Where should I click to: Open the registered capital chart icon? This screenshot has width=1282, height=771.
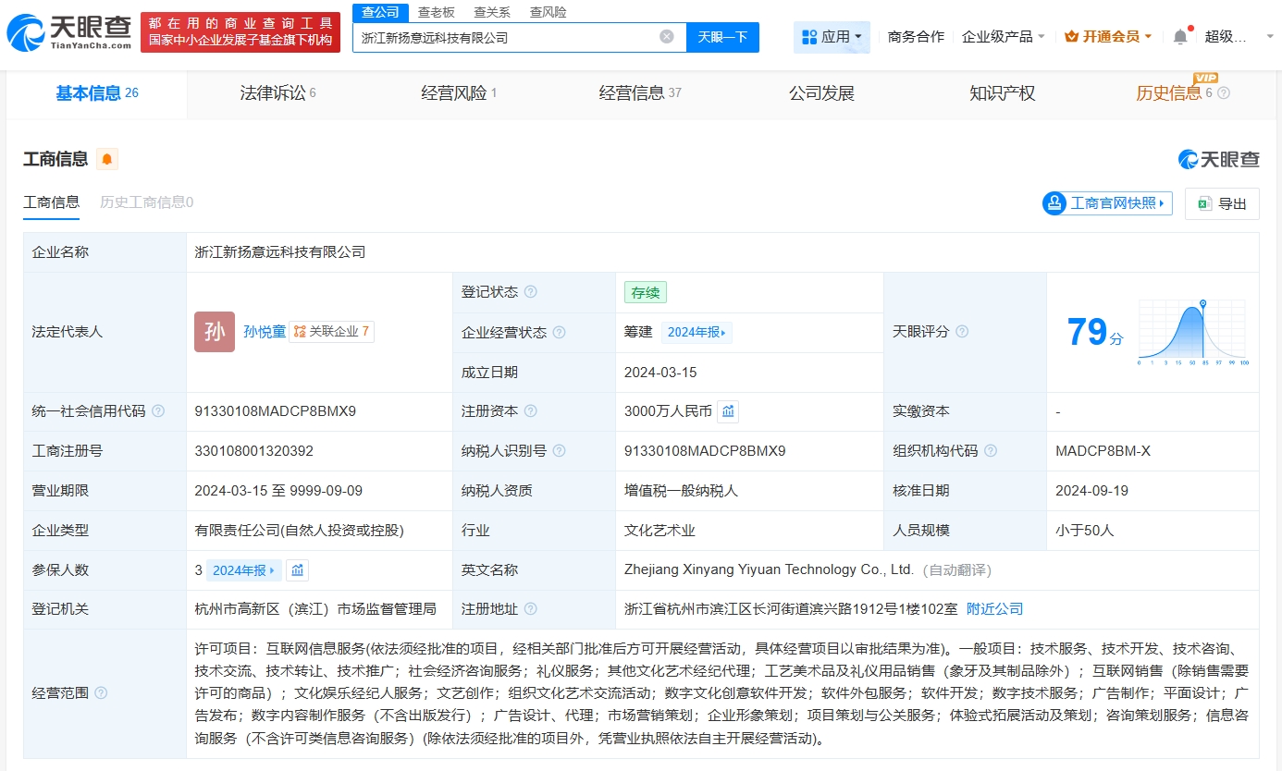(728, 411)
